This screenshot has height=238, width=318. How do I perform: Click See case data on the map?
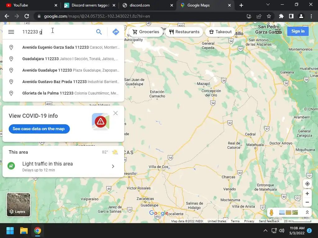pos(39,129)
